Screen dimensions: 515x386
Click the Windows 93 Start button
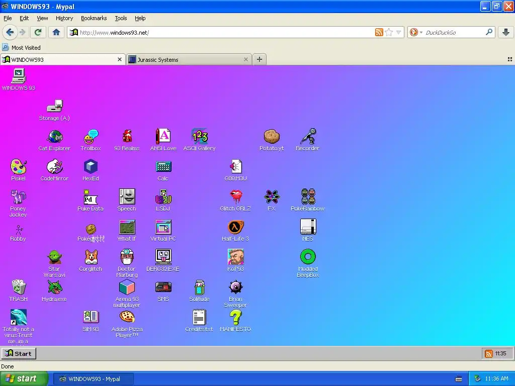click(x=19, y=353)
